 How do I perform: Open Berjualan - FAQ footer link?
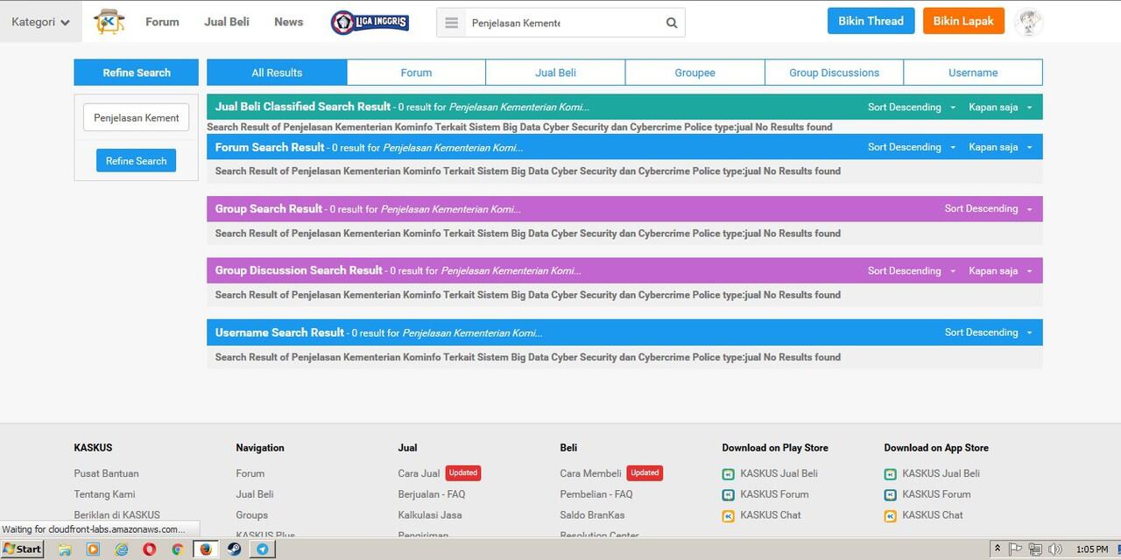431,494
